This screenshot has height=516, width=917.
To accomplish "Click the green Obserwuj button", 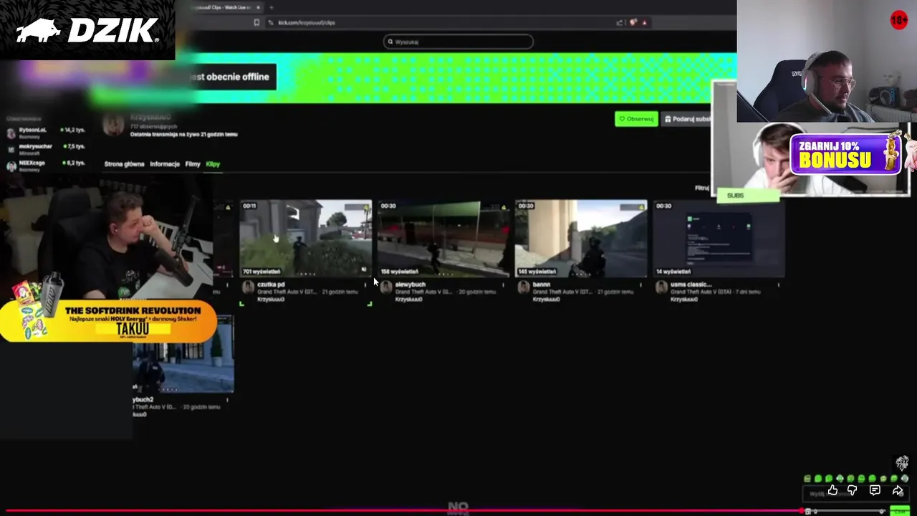I will pyautogui.click(x=636, y=119).
